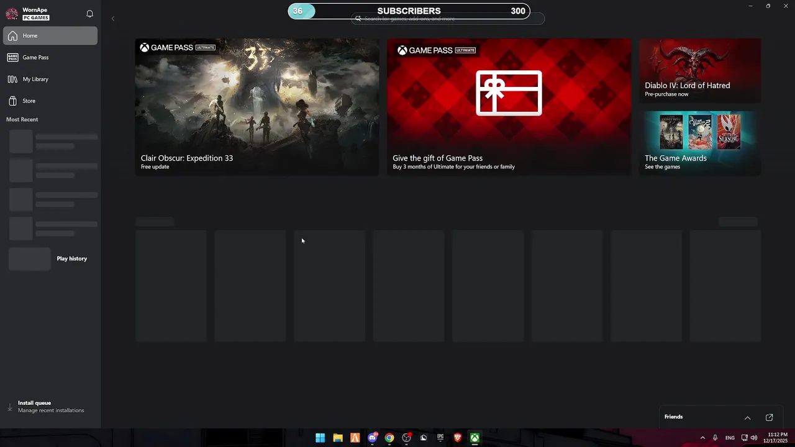Click the Install queue download arrow icon
The height and width of the screenshot is (447, 795).
(x=9, y=407)
